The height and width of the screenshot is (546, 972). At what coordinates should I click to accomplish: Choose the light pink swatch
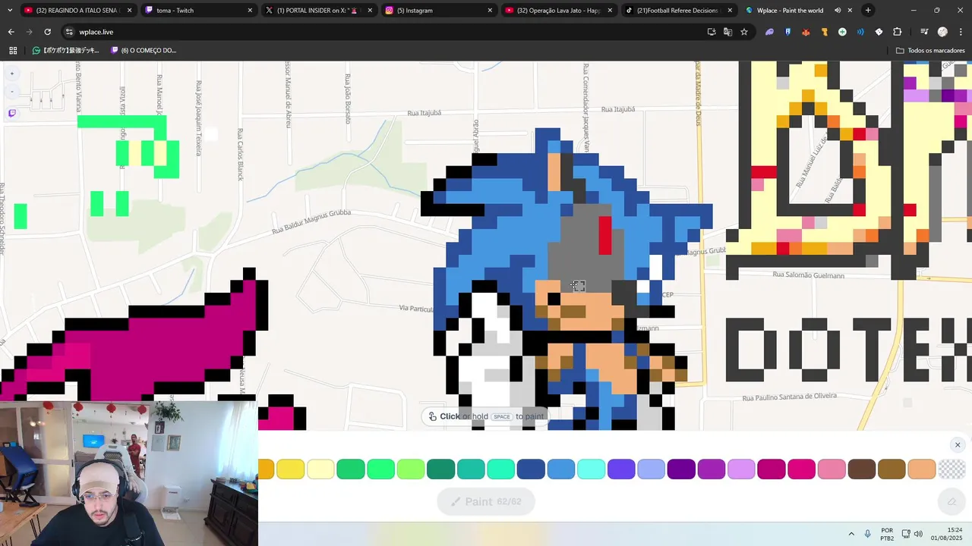(x=832, y=469)
